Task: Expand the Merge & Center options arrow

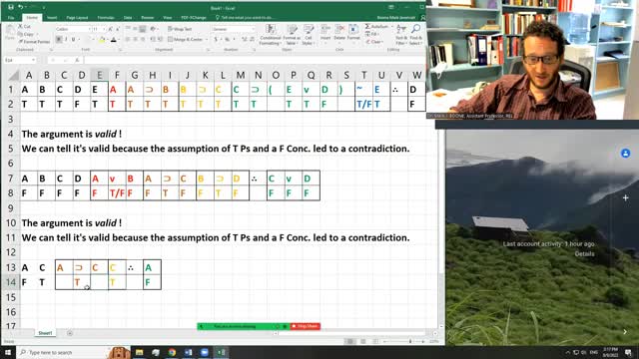Action: [207, 40]
